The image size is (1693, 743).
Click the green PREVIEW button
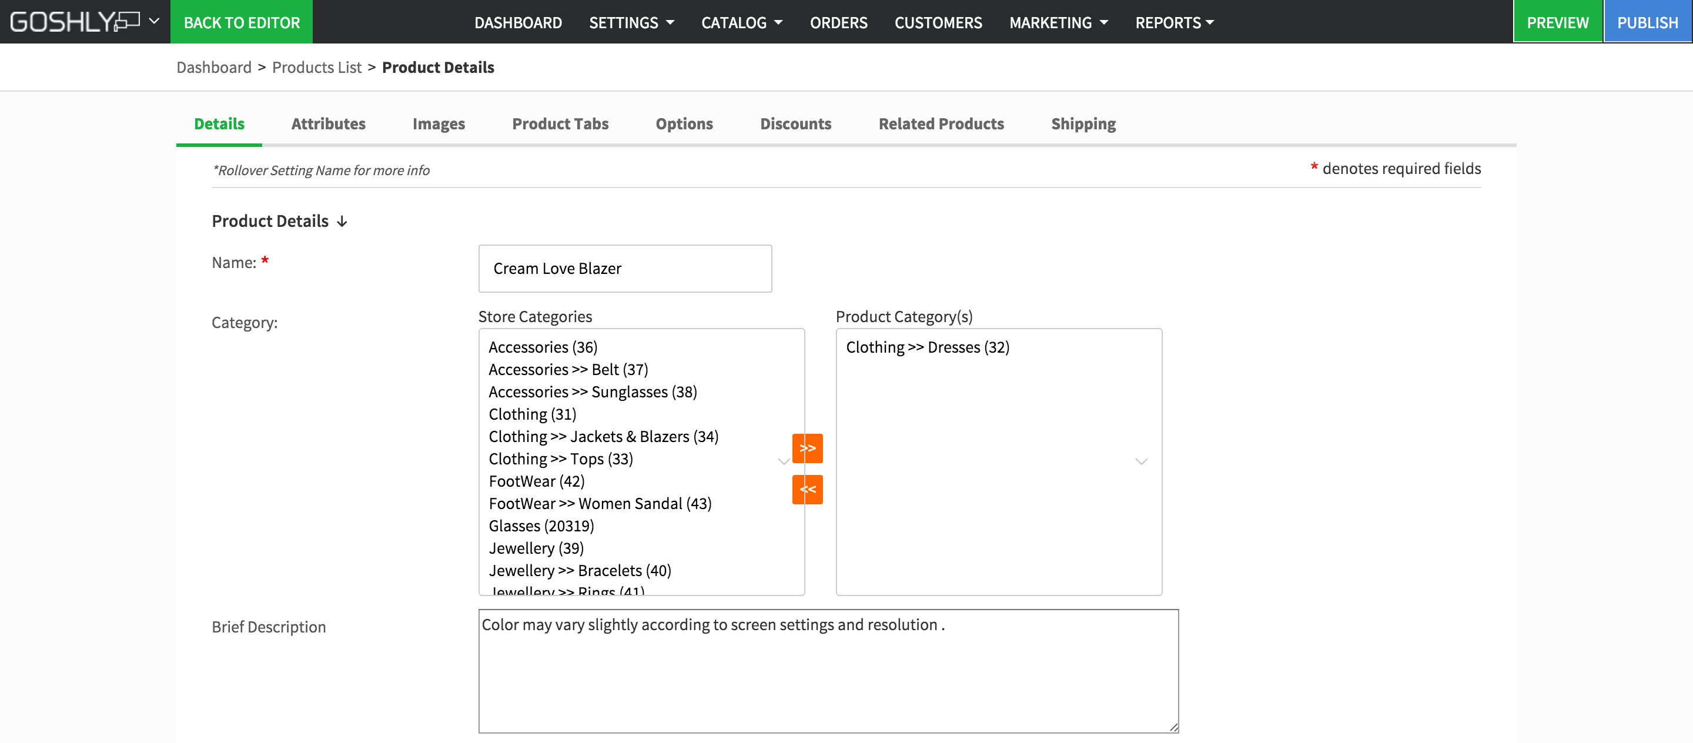(x=1557, y=22)
